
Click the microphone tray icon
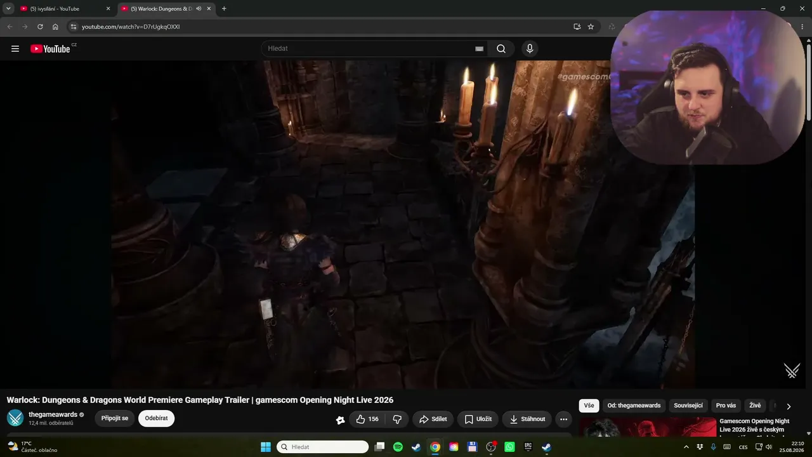tap(714, 447)
